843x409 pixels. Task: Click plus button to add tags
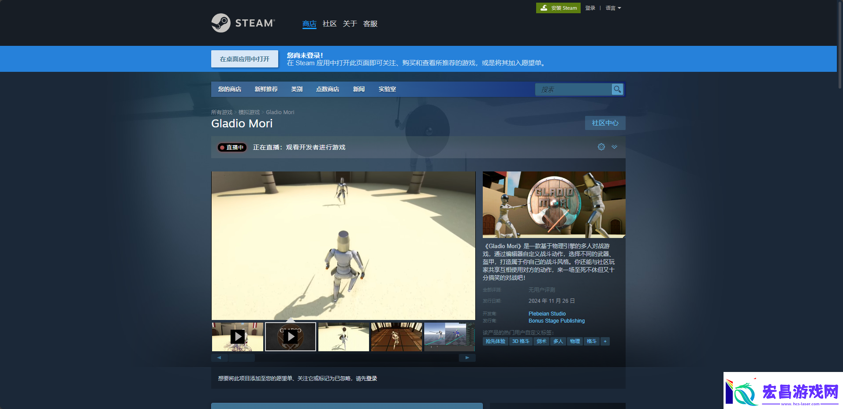[x=605, y=341]
